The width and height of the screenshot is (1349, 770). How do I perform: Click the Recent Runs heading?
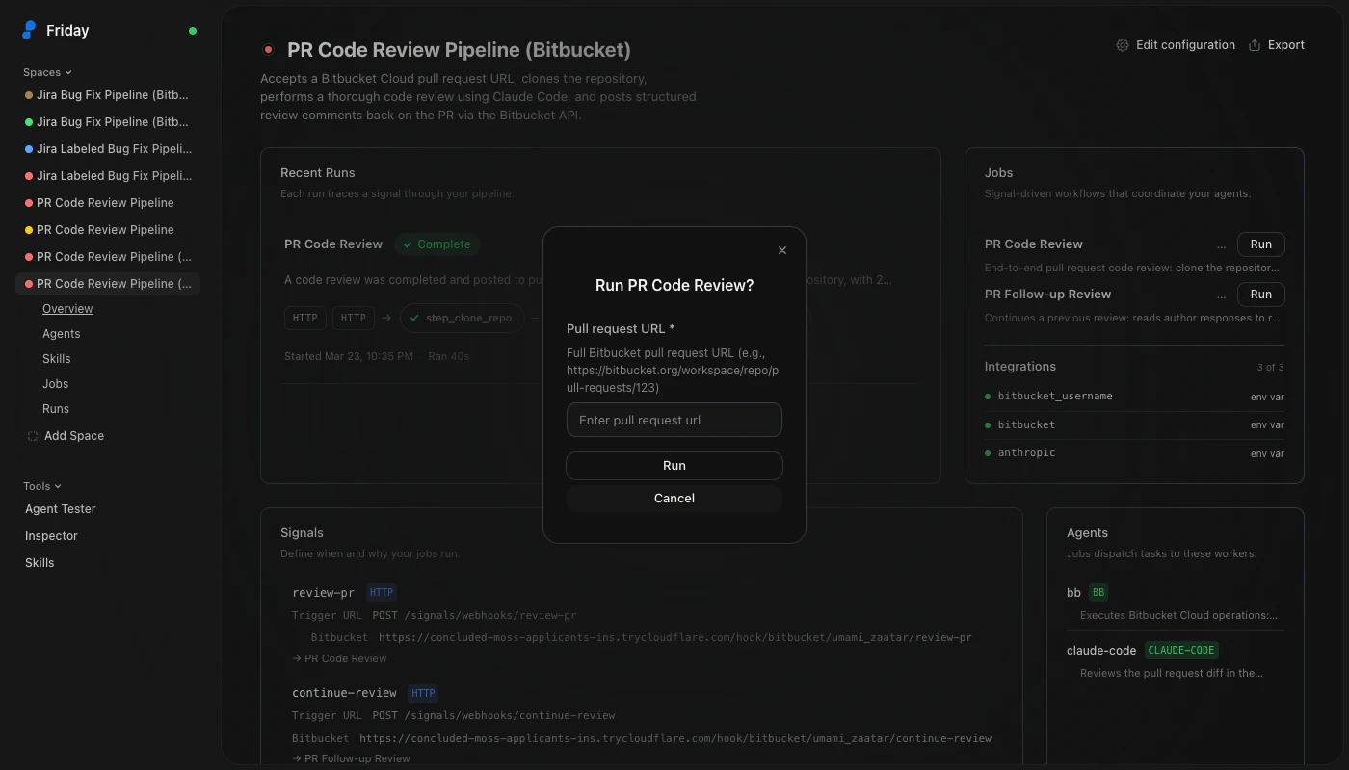click(318, 173)
